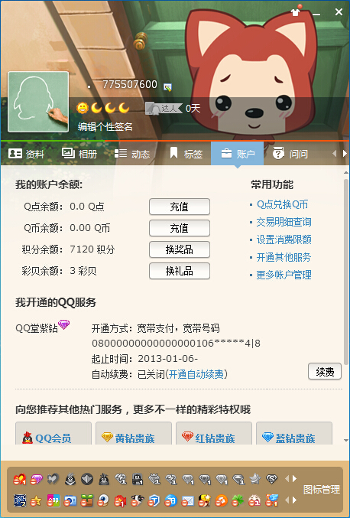Open the skin changer shirt icon
350x518 pixels.
[296, 12]
